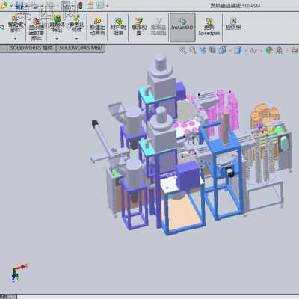The image size is (299, 299).
Task: Expand the Hide/Show Items dropdown arrow
Action: (x=262, y=51)
